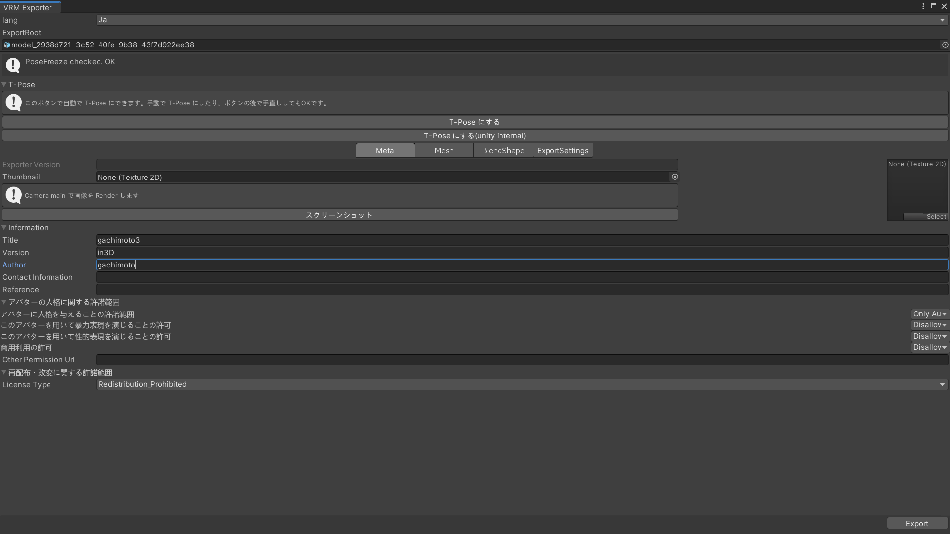
Task: Open the ExportRoot object picker circle
Action: pyautogui.click(x=945, y=45)
